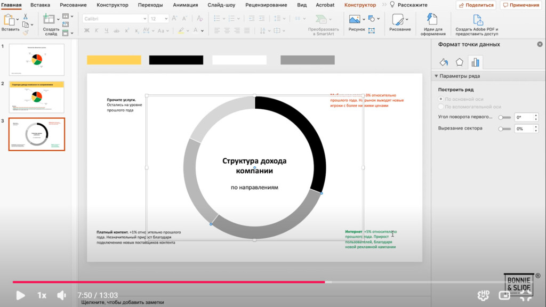Toggle Strikethrough formatting
This screenshot has height=307, width=546.
tap(116, 30)
